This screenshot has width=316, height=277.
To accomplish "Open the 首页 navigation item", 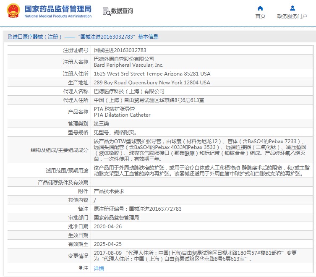I will click(260, 16).
